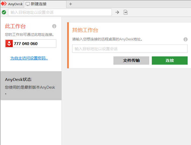Focus the top toolbar address input field
The width and height of the screenshot is (191, 145).
pos(60,12)
